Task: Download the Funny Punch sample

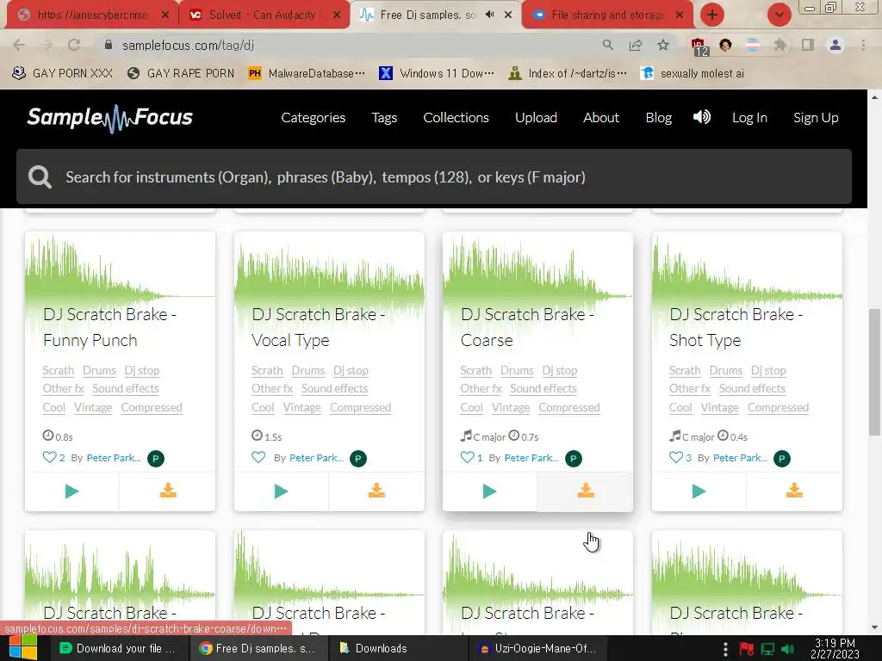Action: [168, 491]
